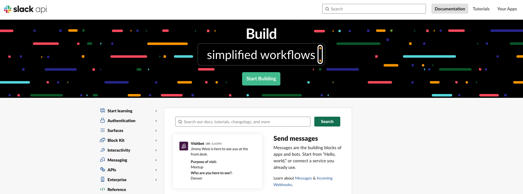This screenshot has width=523, height=194.
Task: Click the Build hero heading
Action: pyautogui.click(x=261, y=34)
